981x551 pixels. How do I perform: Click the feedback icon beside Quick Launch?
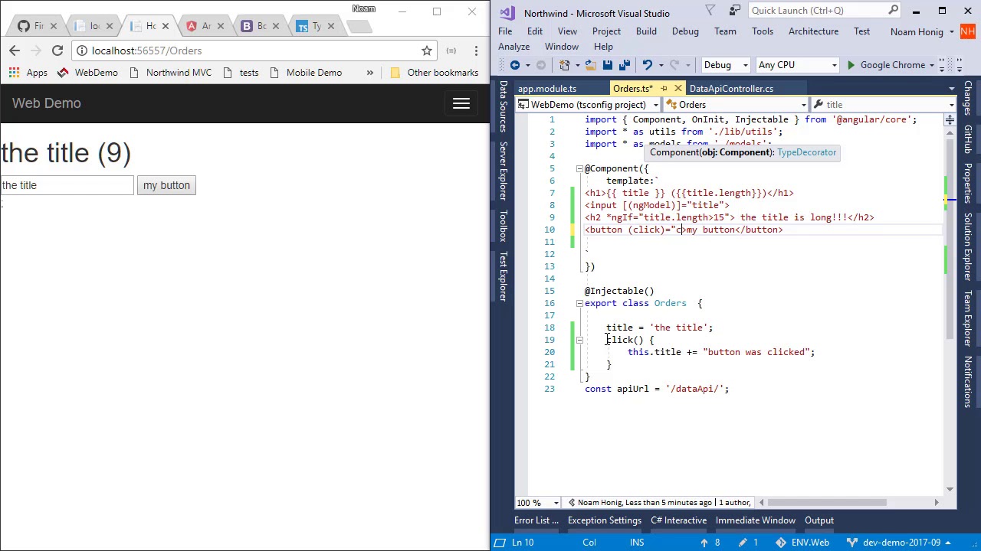[735, 11]
